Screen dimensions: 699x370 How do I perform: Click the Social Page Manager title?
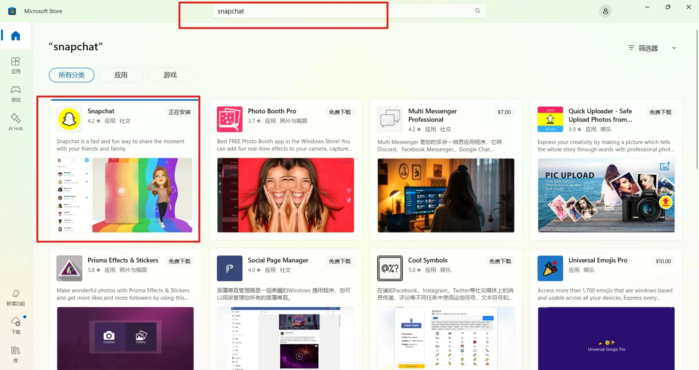tap(278, 260)
